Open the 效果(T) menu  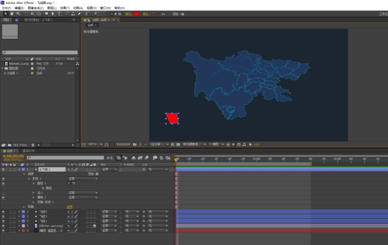point(65,8)
